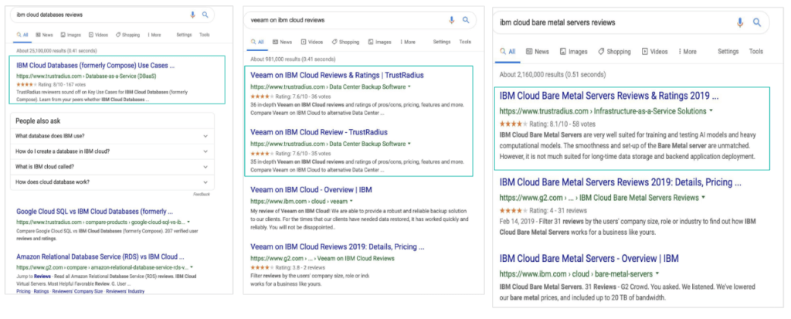The width and height of the screenshot is (791, 319).
Task: Open Tools in veeam results page
Action: 465,42
